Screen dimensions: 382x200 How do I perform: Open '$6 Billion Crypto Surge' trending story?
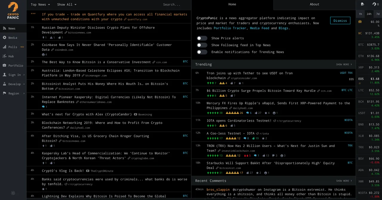tap(261, 90)
